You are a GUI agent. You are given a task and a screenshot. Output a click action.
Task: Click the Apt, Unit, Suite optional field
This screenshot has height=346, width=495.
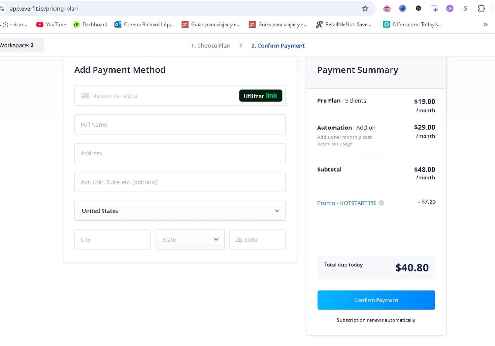pos(180,182)
